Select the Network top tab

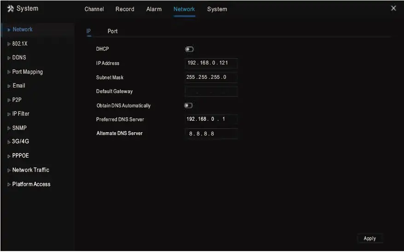184,9
